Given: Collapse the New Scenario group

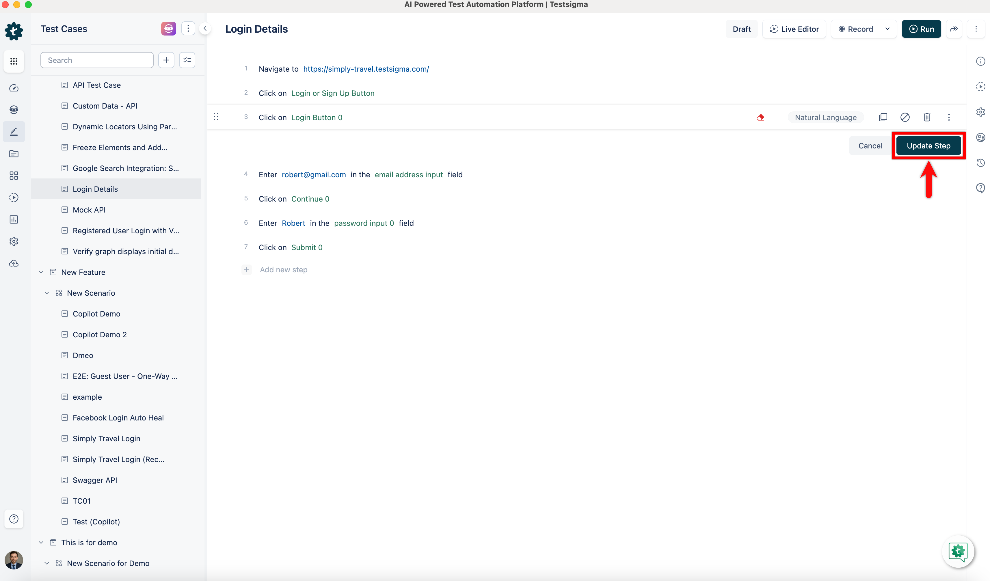Looking at the screenshot, I should point(46,293).
